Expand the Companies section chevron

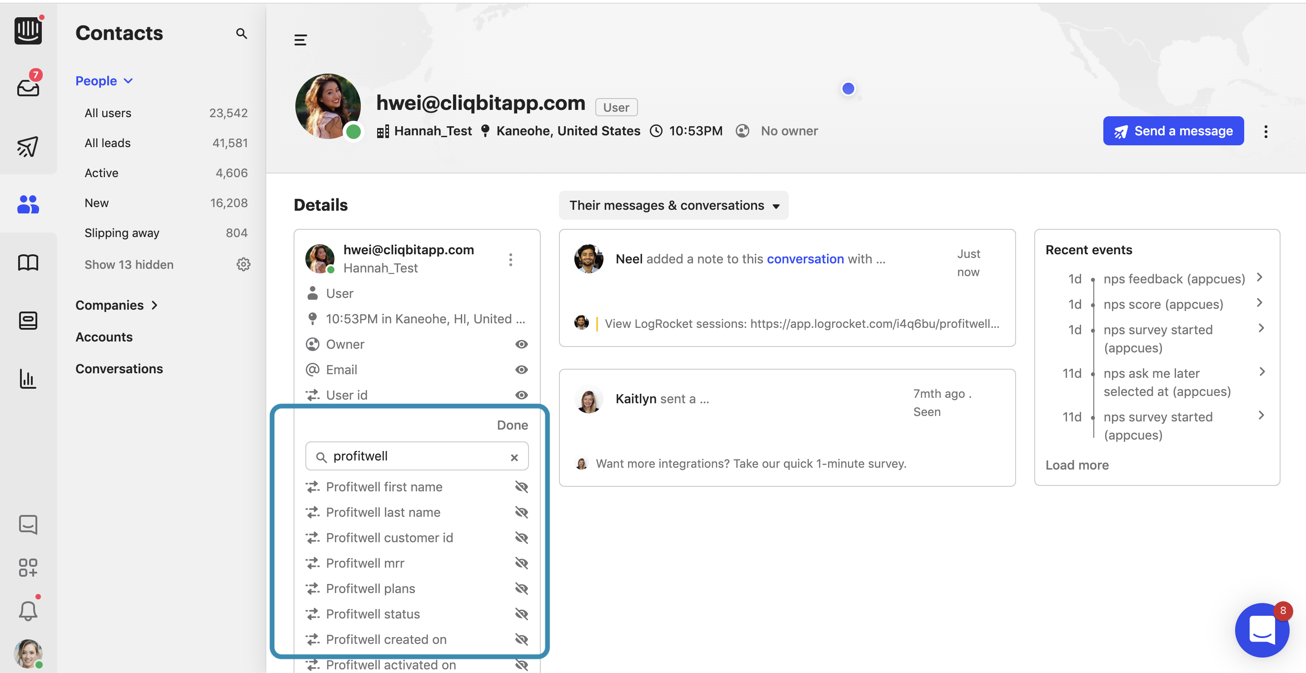155,305
